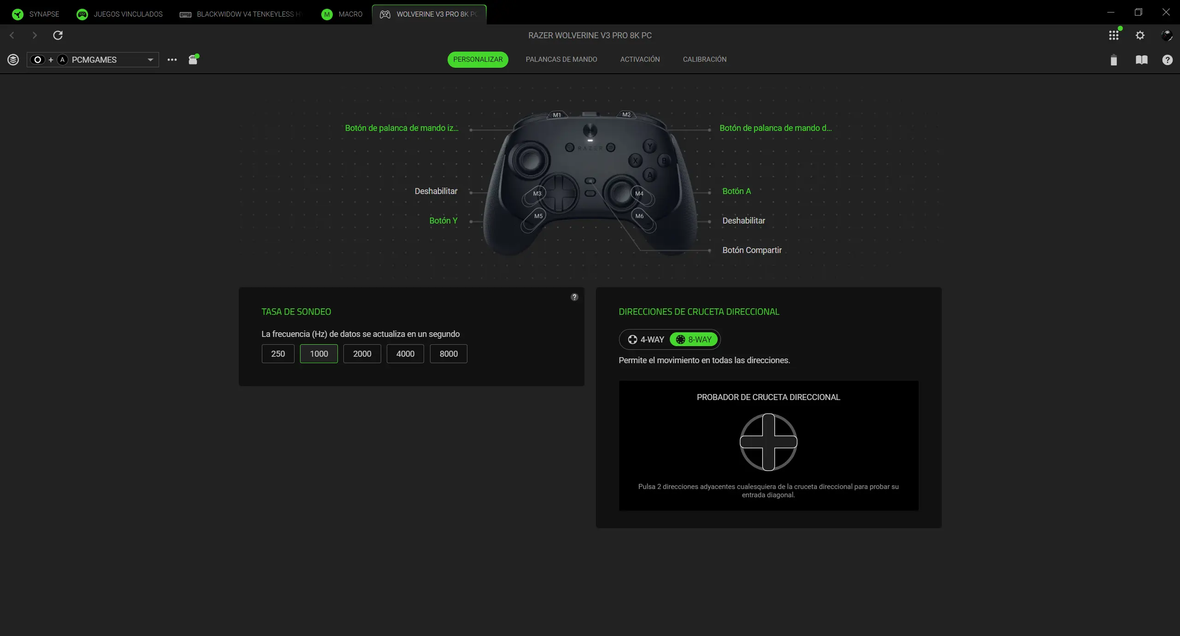Click the M4 Botón A assignment label
The width and height of the screenshot is (1180, 636).
pos(736,191)
